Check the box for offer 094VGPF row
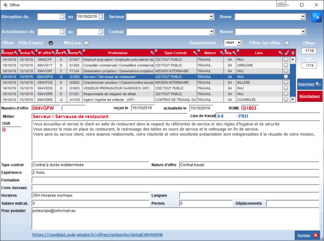 [x=286, y=71]
